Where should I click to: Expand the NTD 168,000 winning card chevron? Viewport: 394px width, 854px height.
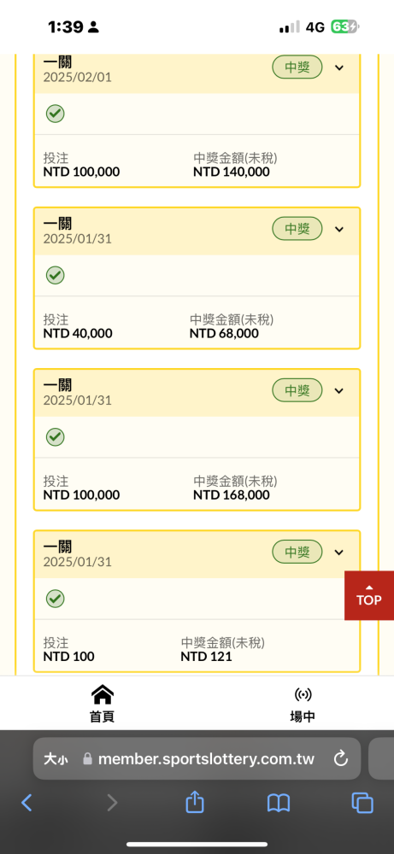click(339, 390)
